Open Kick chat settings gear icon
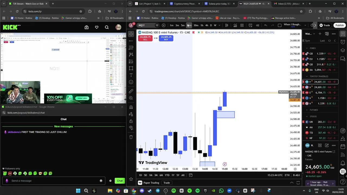347x195 pixels. click(110, 181)
